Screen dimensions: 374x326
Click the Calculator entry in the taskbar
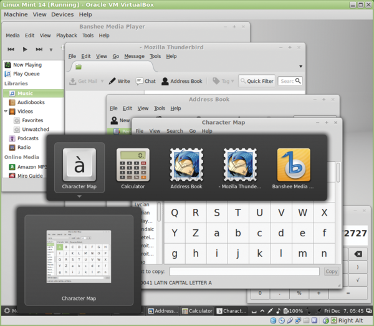tap(196, 310)
